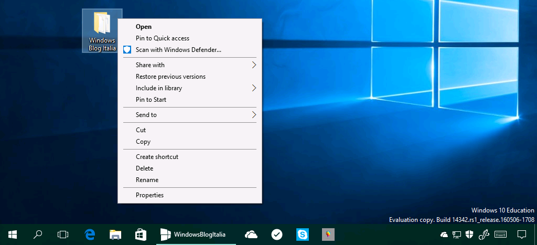Open Windows Defender shield tray icon

pyautogui.click(x=469, y=235)
